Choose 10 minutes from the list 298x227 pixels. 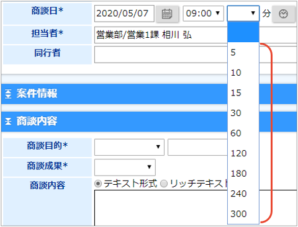243,73
